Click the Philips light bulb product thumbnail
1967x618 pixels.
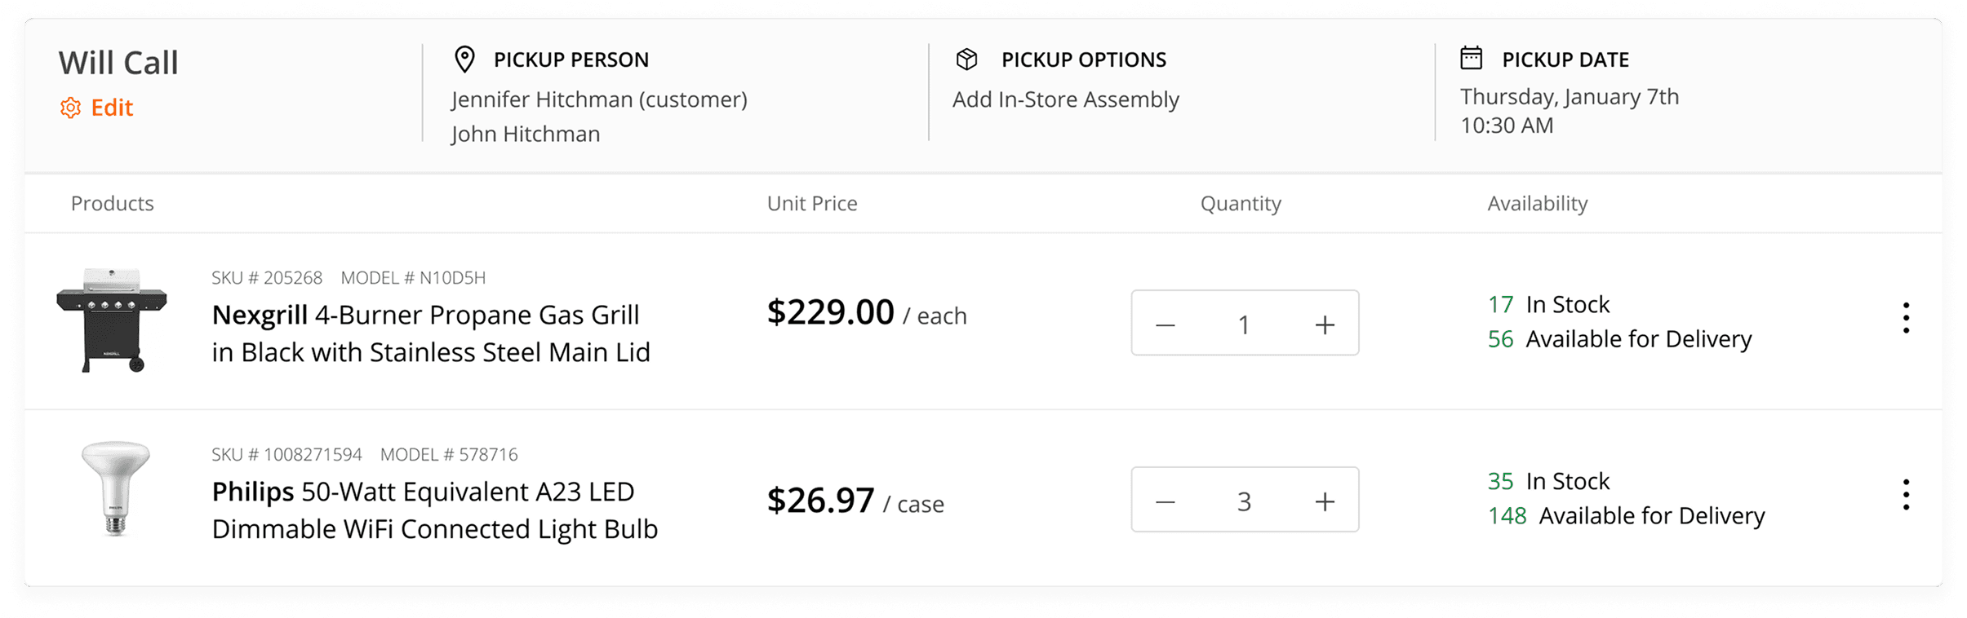(x=115, y=489)
